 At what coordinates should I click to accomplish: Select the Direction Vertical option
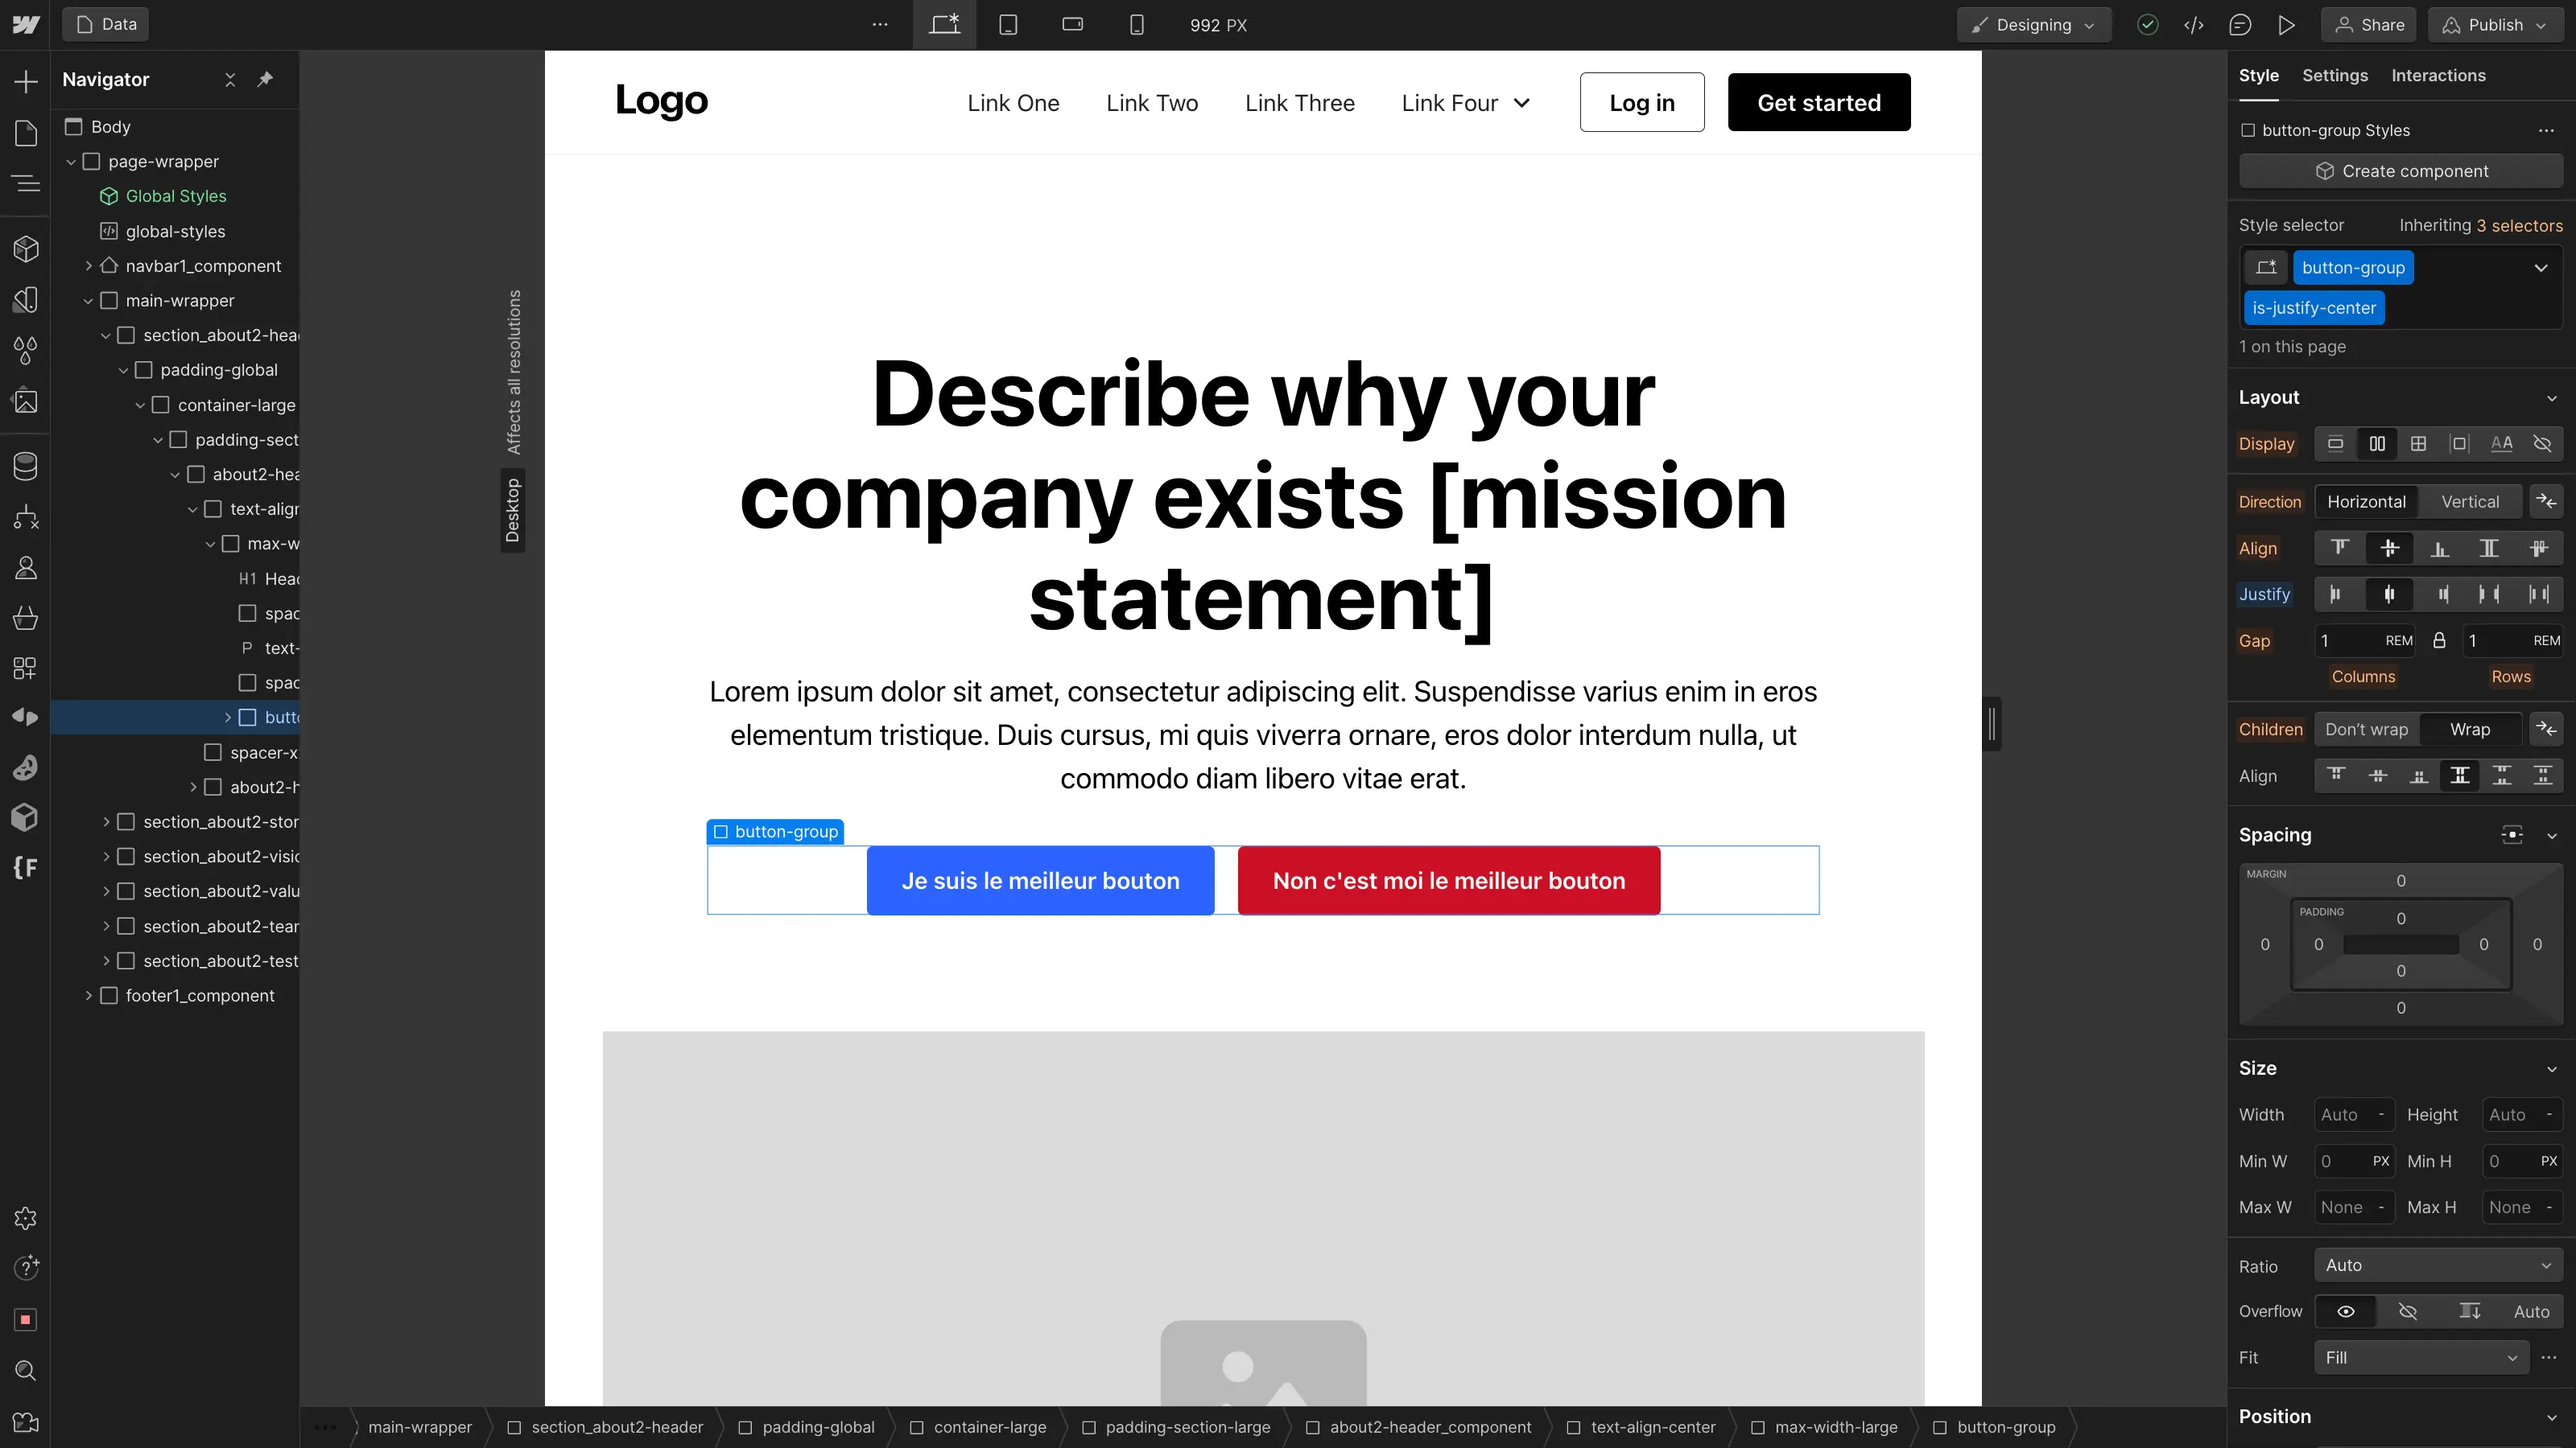tap(2471, 500)
